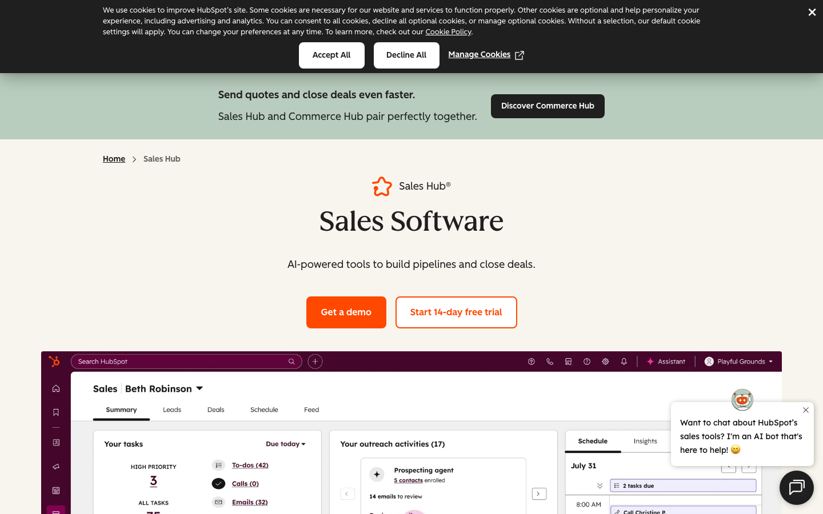
Task: Open the Manage Cookies link
Action: pyautogui.click(x=480, y=55)
